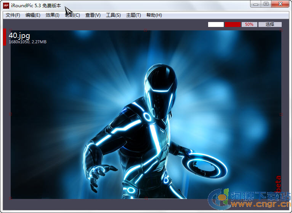Click the 50% zoom button
The height and width of the screenshot is (213, 292).
pos(249,25)
